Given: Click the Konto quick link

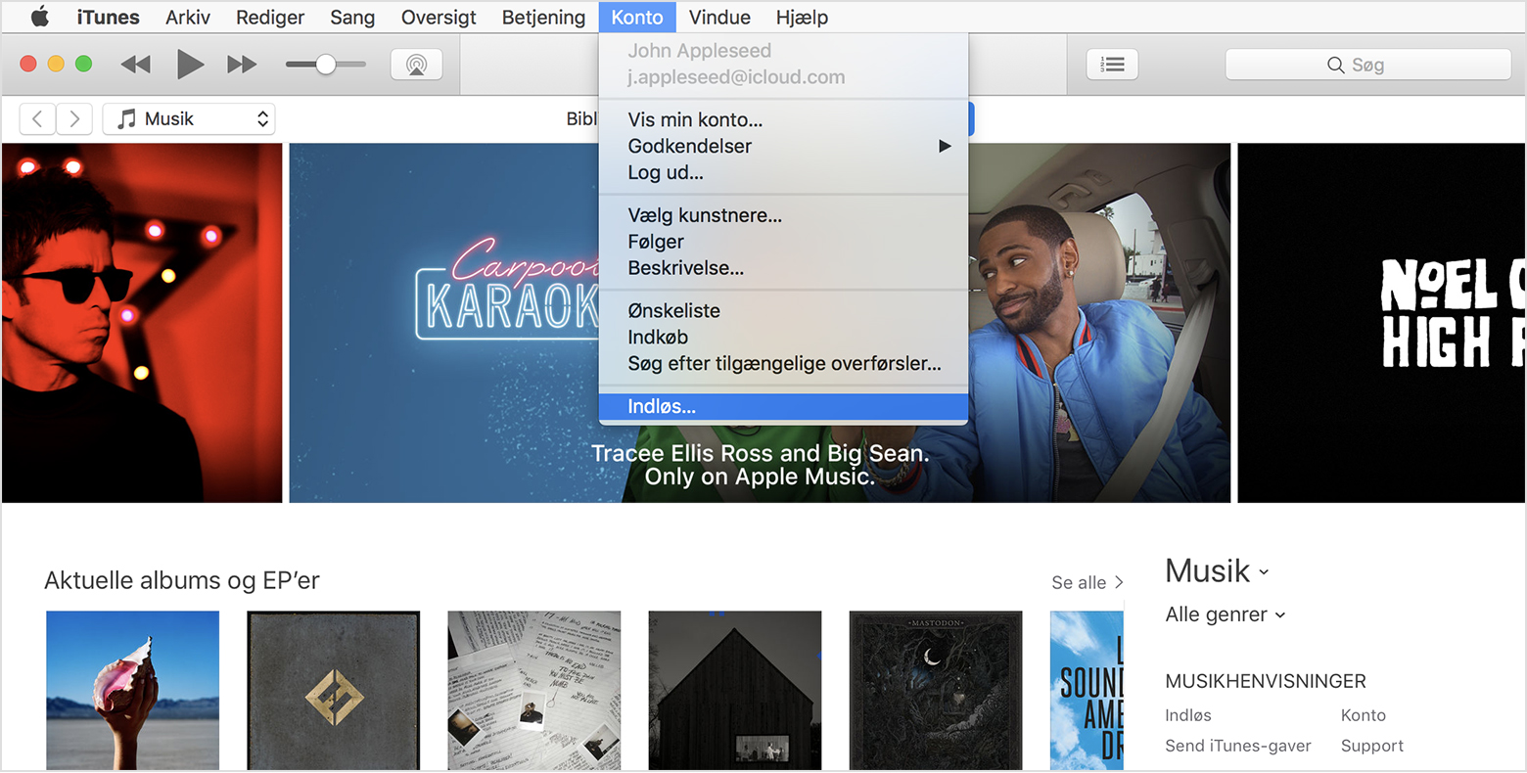Looking at the screenshot, I should 1364,715.
